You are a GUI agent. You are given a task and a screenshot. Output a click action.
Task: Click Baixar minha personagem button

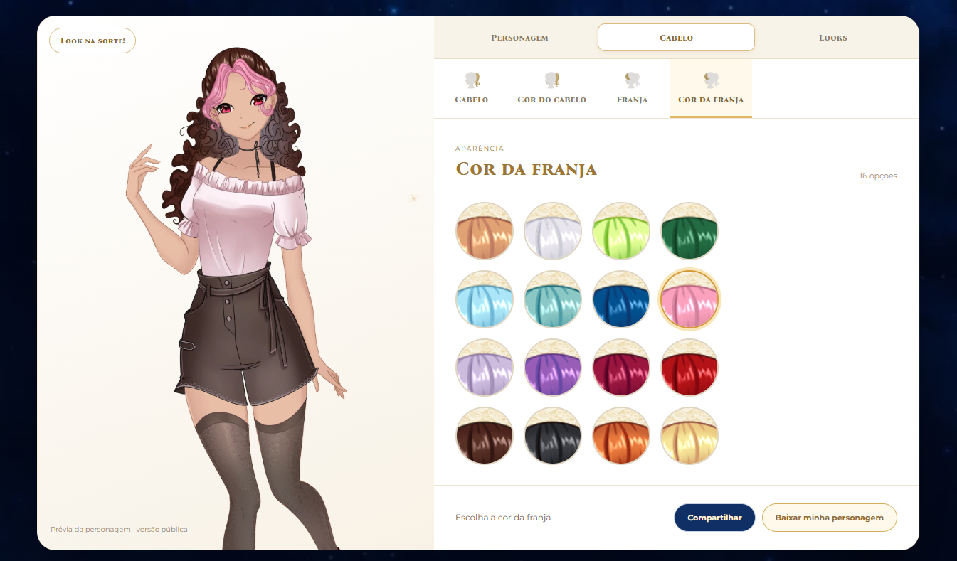tap(829, 518)
